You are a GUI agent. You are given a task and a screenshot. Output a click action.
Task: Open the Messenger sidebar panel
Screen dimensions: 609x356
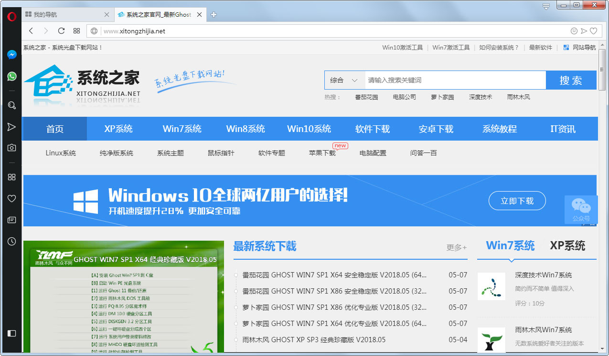pos(12,55)
